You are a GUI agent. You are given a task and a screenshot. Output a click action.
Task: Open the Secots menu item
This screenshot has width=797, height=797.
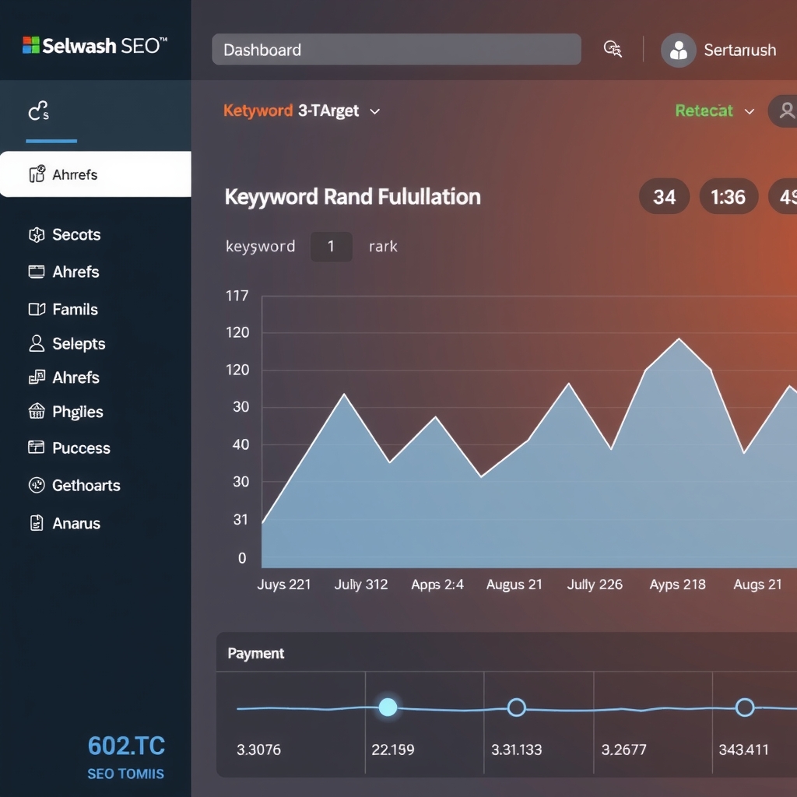tap(76, 235)
